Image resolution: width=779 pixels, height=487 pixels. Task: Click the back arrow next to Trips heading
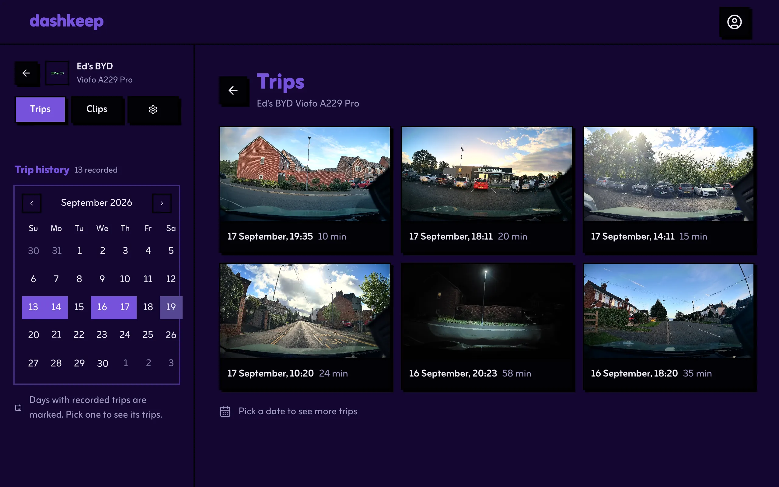(233, 90)
